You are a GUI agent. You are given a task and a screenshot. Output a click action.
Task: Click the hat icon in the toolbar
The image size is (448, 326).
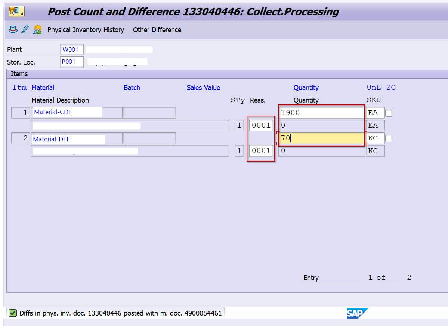click(x=13, y=29)
